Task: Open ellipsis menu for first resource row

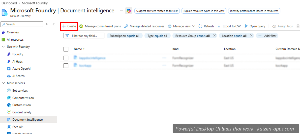Action: pyautogui.click(x=164, y=58)
